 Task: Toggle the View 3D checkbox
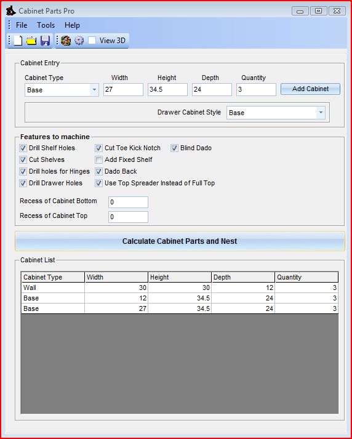[92, 40]
